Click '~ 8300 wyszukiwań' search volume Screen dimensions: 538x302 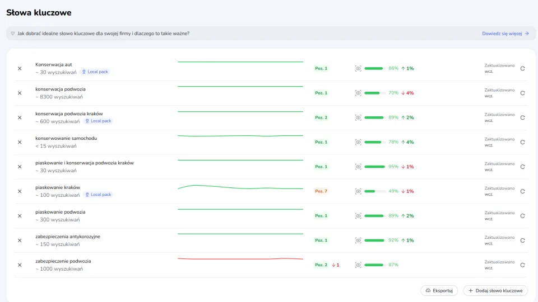tap(59, 97)
